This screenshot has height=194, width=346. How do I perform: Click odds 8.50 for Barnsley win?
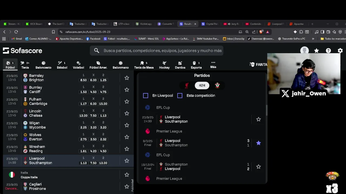click(x=83, y=80)
